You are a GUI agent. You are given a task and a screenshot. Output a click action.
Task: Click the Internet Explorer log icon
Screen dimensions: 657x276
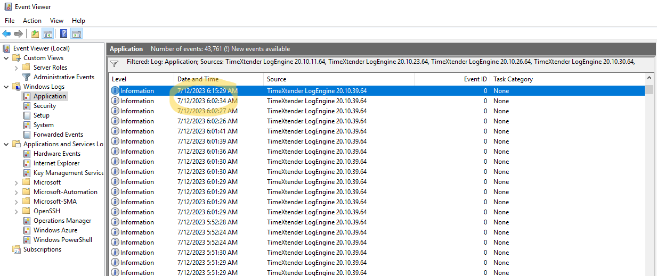[x=27, y=163]
